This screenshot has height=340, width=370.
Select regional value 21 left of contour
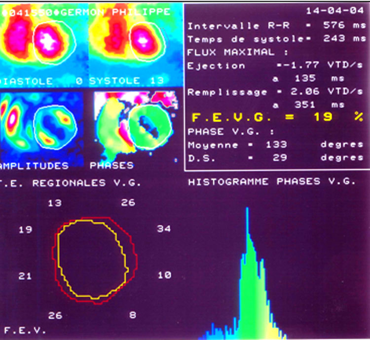tap(25, 276)
